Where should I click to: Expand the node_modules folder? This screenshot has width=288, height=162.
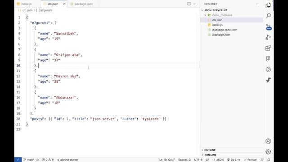point(222,15)
